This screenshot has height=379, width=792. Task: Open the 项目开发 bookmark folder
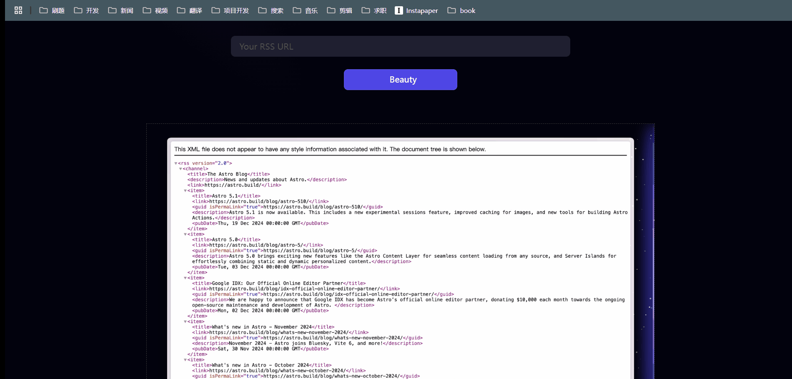231,10
